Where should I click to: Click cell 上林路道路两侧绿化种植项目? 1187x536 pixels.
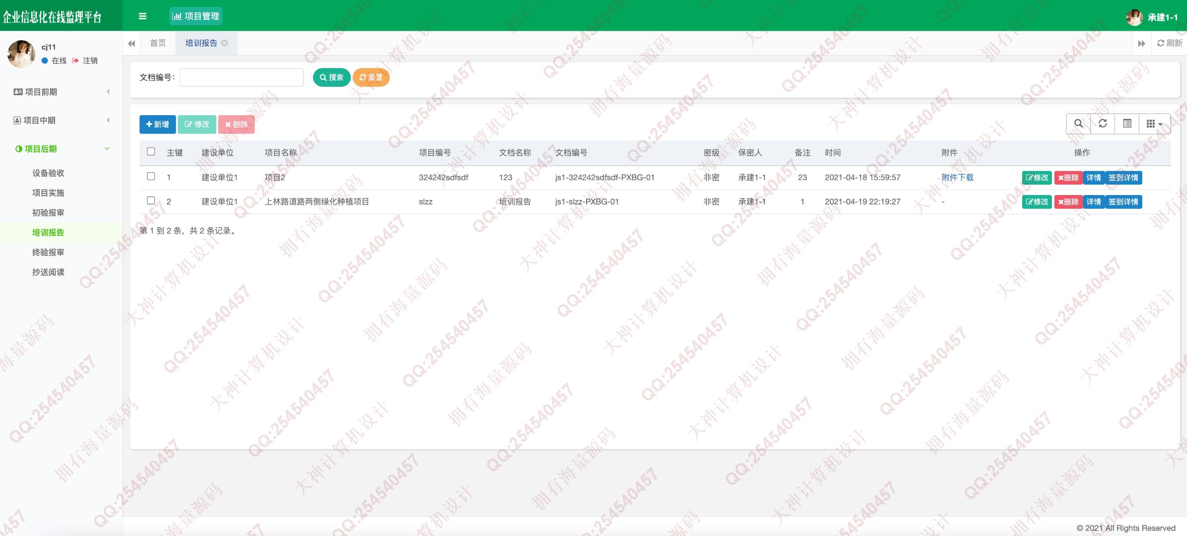click(x=317, y=202)
